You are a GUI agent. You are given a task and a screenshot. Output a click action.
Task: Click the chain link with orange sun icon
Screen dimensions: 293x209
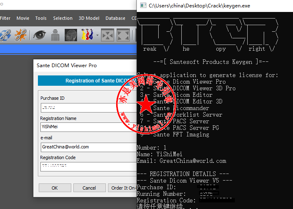click(x=20, y=35)
